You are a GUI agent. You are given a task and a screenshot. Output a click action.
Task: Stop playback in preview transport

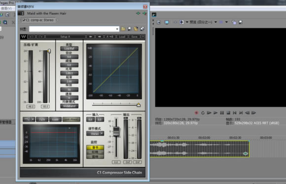coord(228,113)
